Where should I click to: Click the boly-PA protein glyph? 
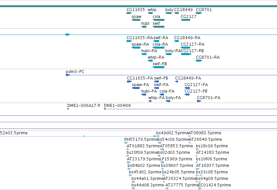(168, 101)
